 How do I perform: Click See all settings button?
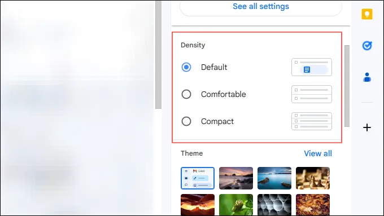(x=261, y=7)
